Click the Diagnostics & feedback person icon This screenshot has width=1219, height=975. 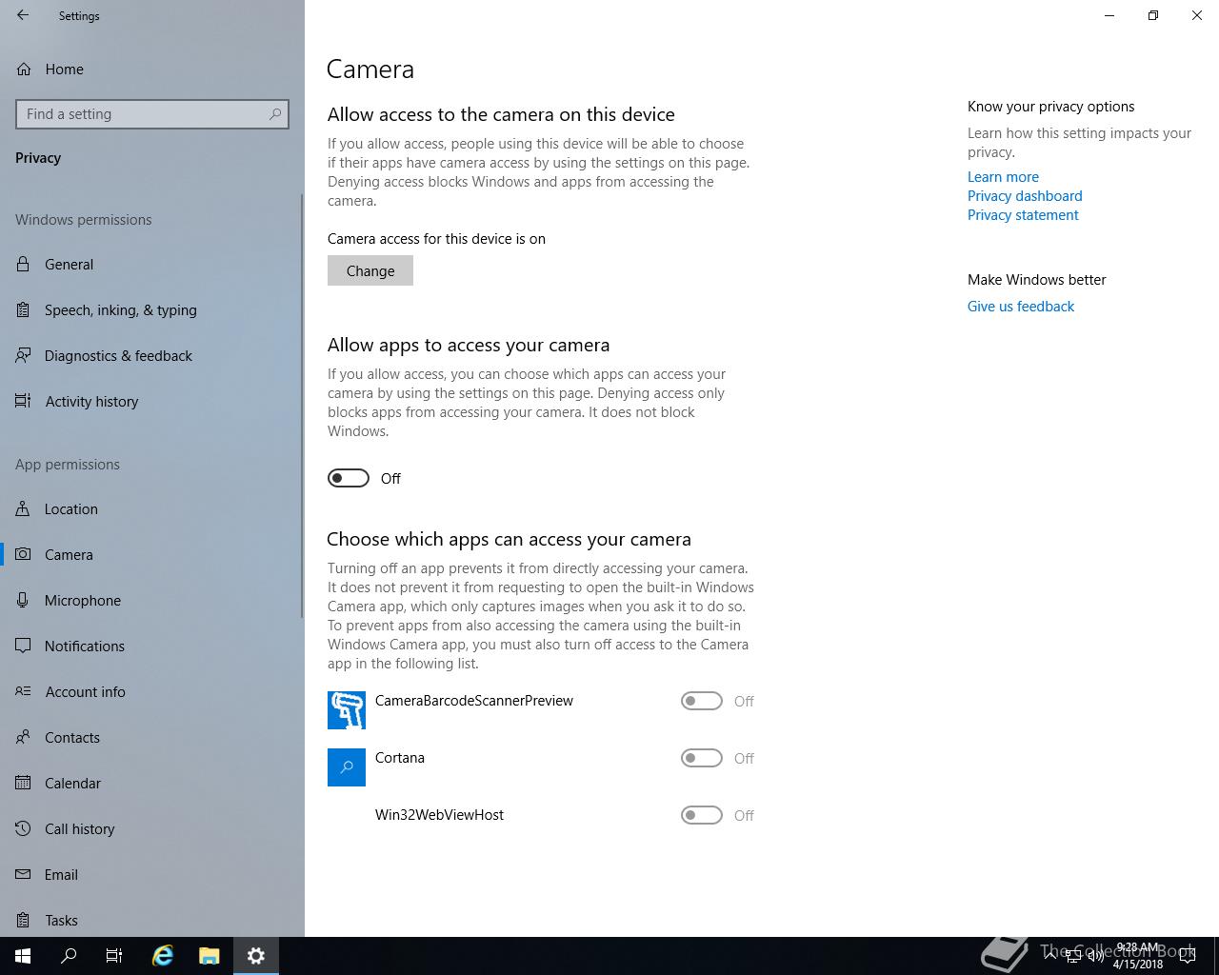pyautogui.click(x=24, y=355)
